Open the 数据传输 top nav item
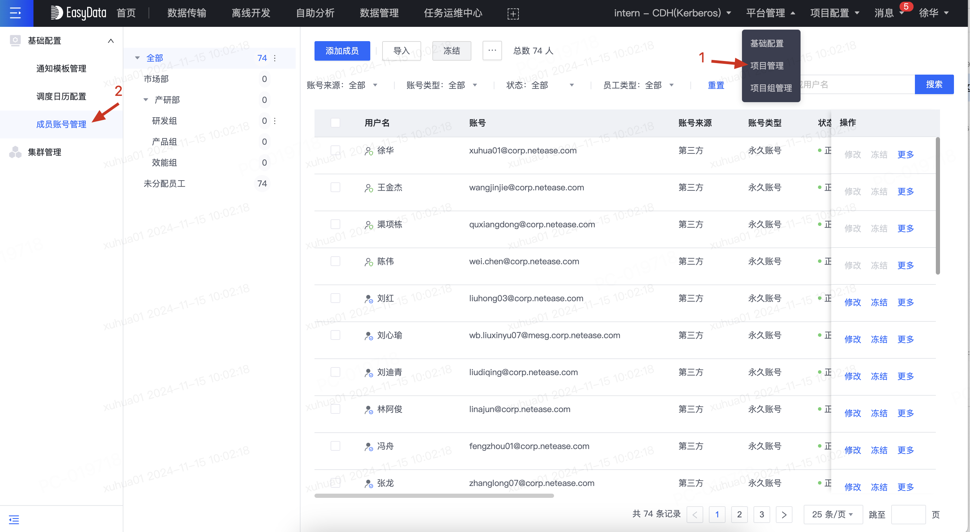 pos(187,13)
